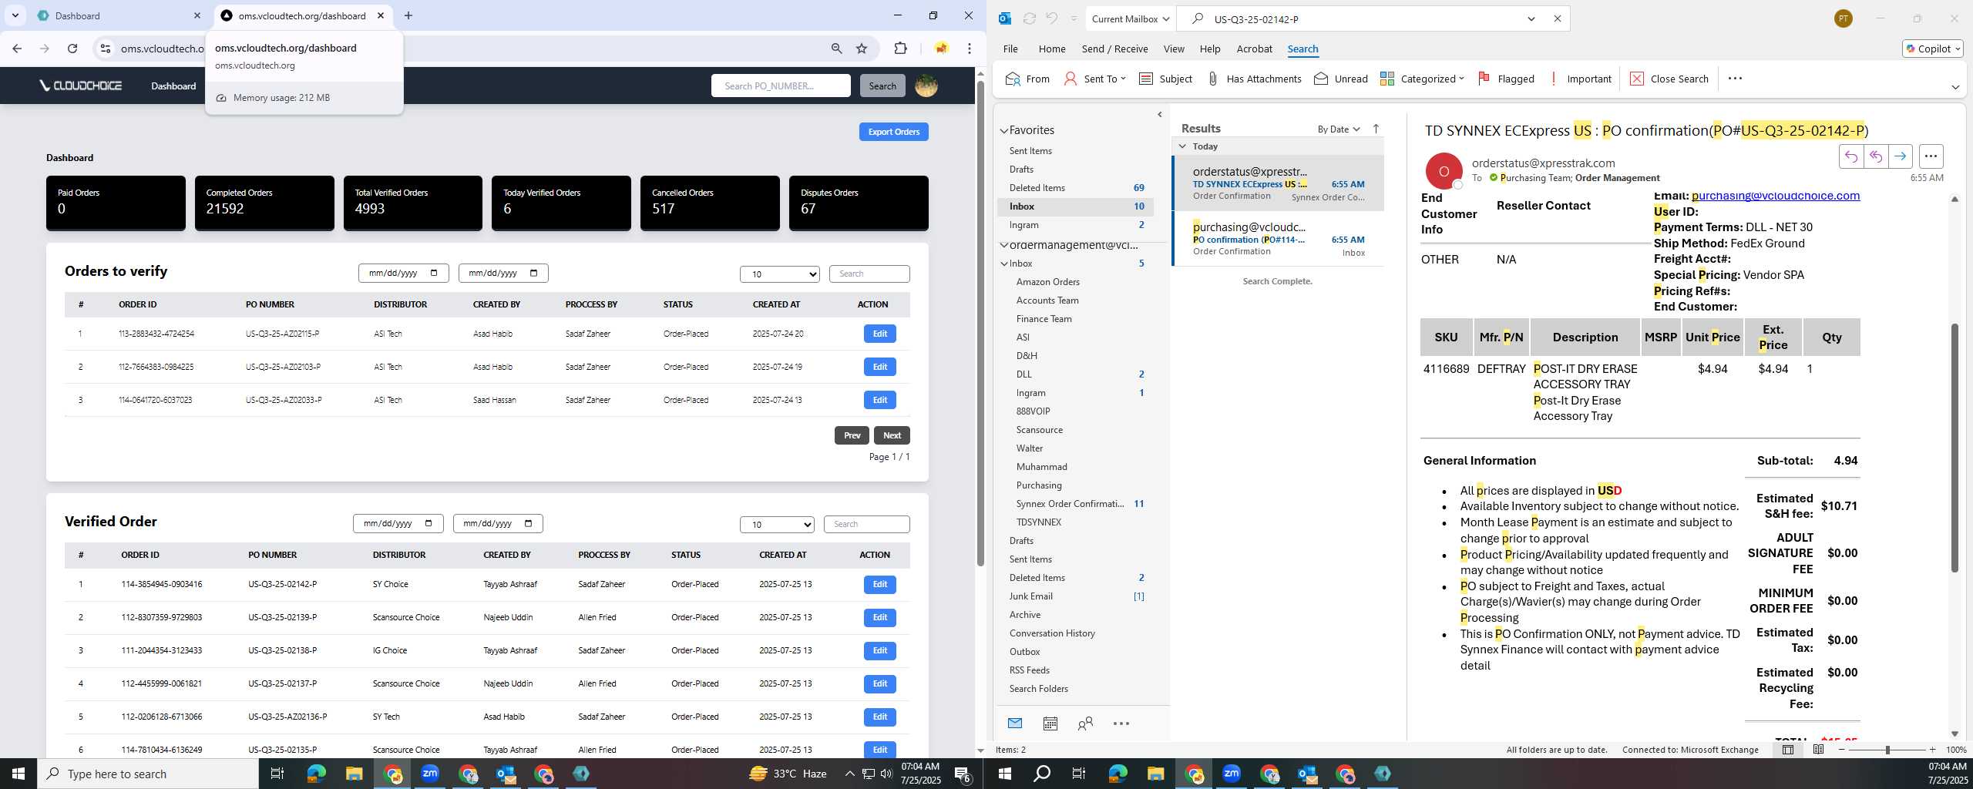Adjust the Outlook zoom slider

pyautogui.click(x=1887, y=750)
